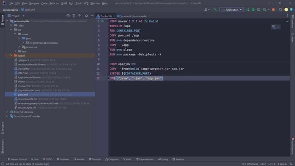Expand the test folder
Screen dimensions: 295x166
coord(15,51)
